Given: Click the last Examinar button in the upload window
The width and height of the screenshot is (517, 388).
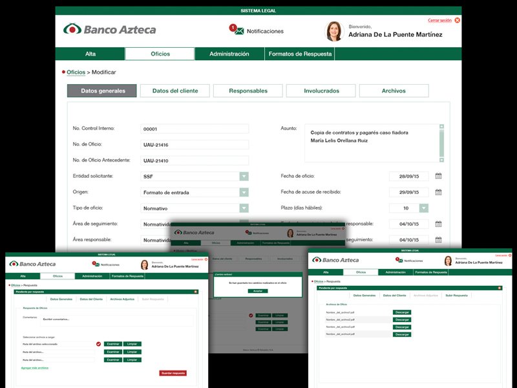Looking at the screenshot, I should pos(112,360).
